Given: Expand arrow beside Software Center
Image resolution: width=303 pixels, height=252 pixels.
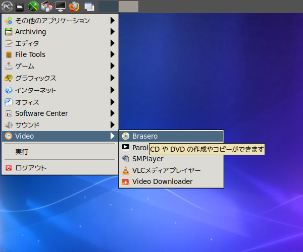Looking at the screenshot, I should pyautogui.click(x=113, y=113).
